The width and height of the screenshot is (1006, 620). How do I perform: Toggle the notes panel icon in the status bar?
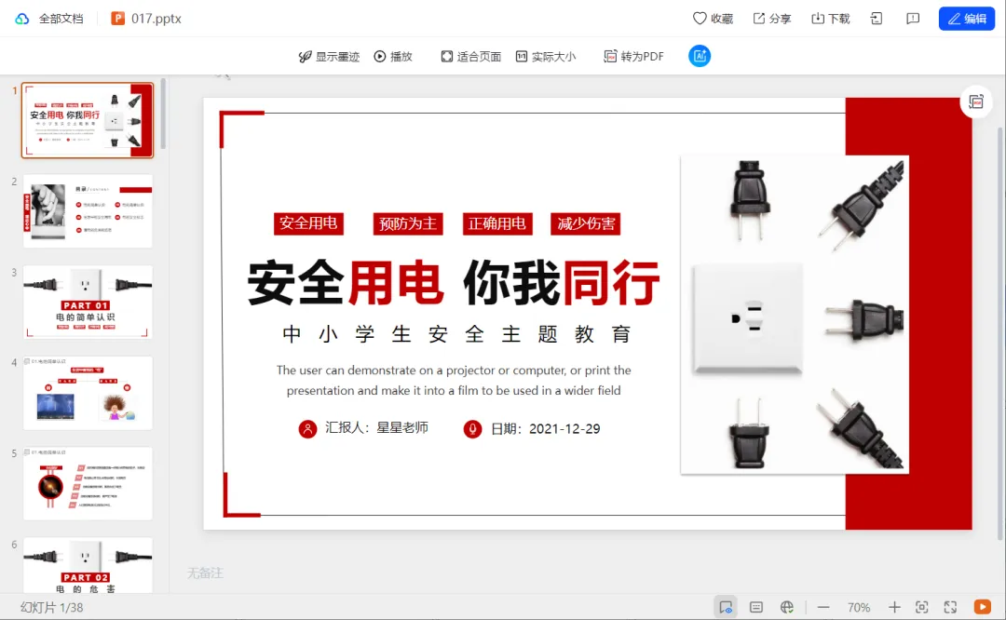coord(756,607)
